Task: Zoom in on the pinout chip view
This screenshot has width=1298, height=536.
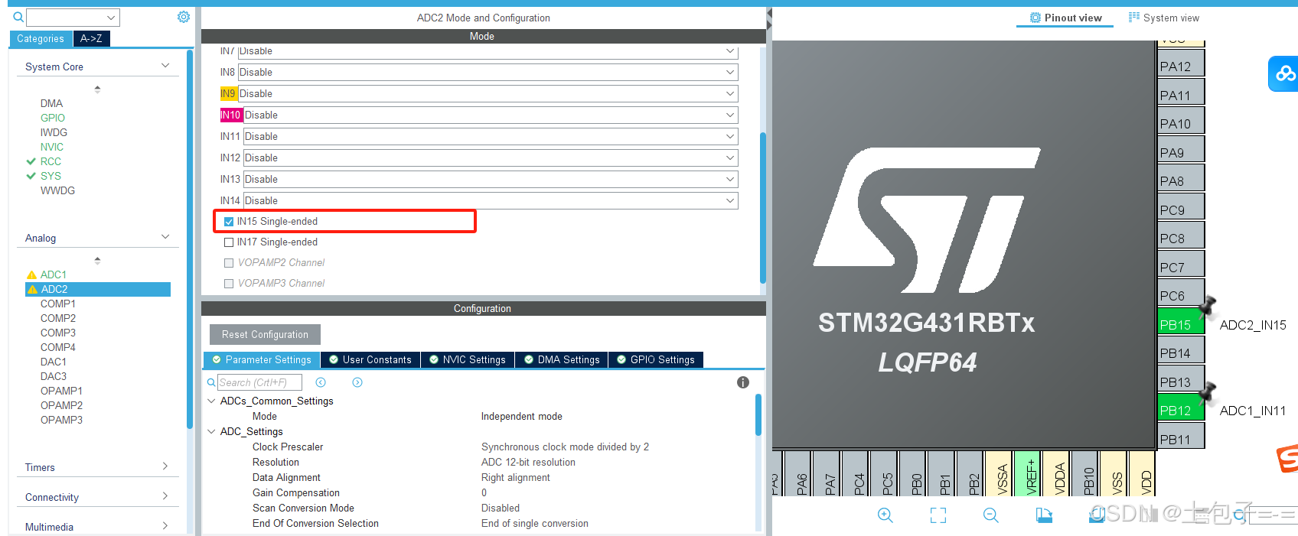Action: [x=885, y=515]
